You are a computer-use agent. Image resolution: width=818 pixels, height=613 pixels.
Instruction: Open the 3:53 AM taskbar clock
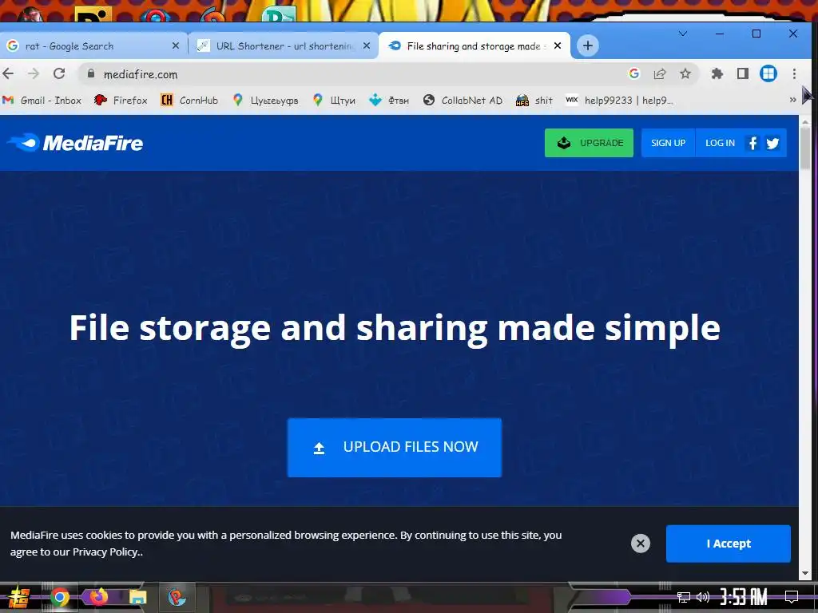(x=744, y=597)
